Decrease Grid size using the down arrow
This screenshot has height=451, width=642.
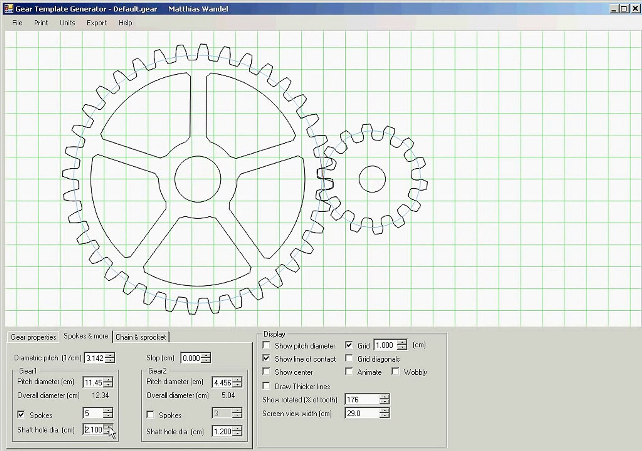pyautogui.click(x=402, y=347)
